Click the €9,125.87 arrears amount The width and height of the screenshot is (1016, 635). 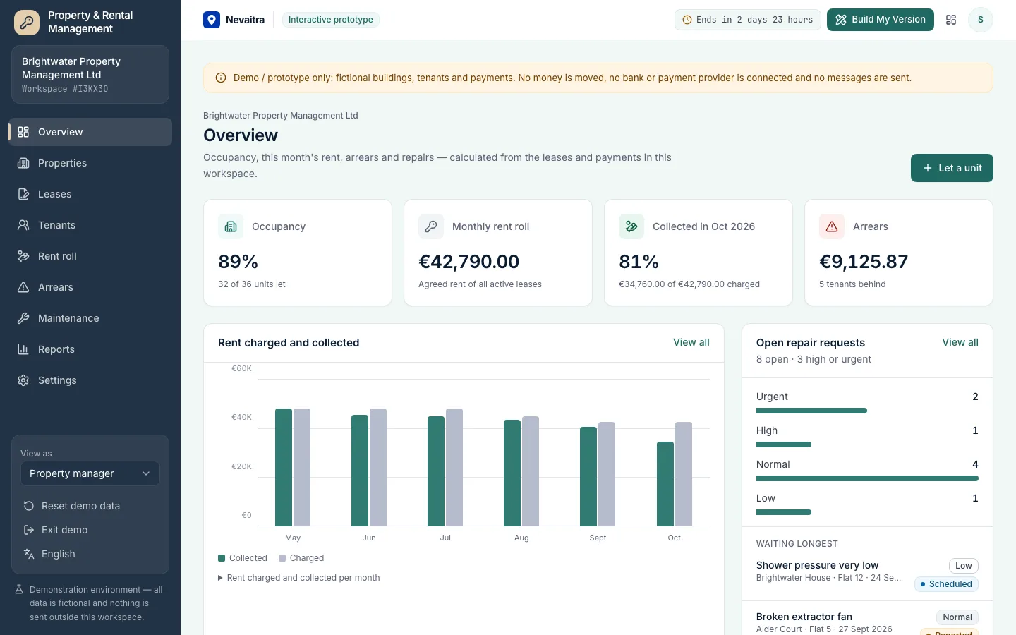point(864,262)
